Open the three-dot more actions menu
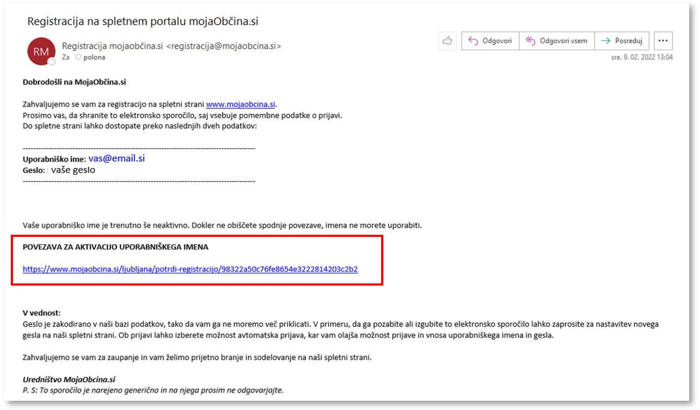The height and width of the screenshot is (410, 700). [x=663, y=41]
